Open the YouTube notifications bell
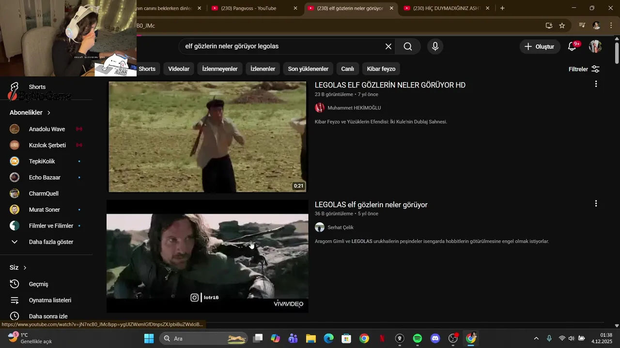Viewport: 620px width, 348px height. [x=572, y=46]
